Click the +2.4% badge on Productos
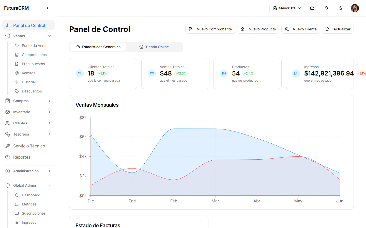Viewport: 366px width, 228px height. (249, 73)
